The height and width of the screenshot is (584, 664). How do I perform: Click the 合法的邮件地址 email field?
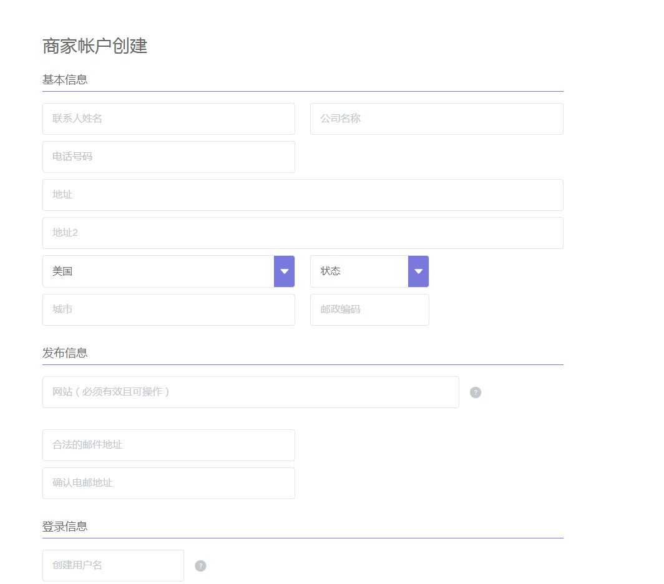point(168,445)
